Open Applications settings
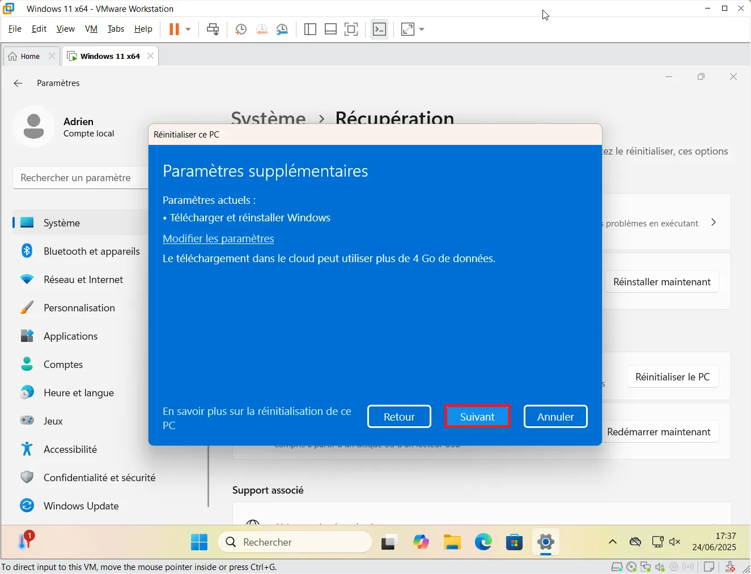 [x=80, y=336]
